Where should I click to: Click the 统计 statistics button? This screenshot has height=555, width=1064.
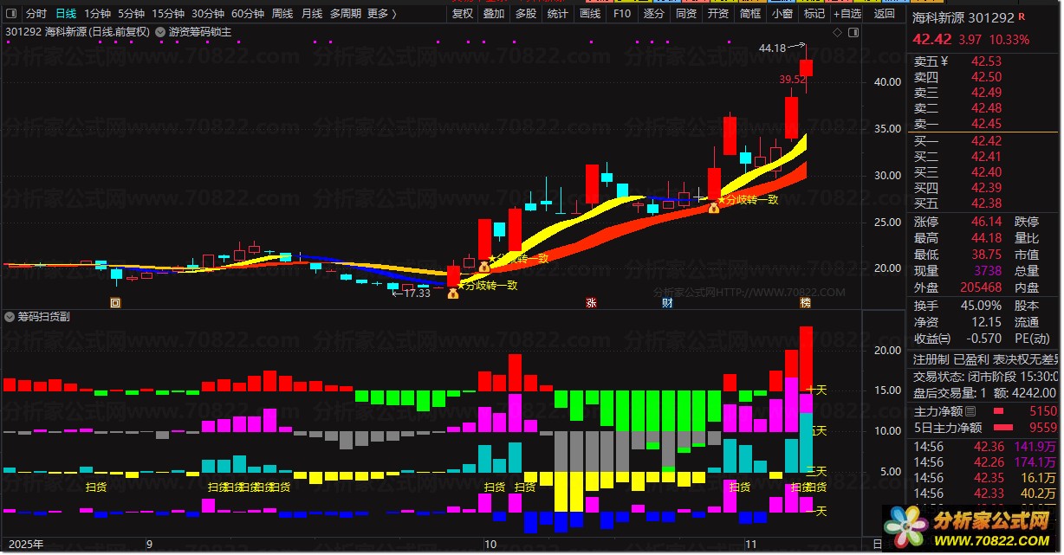(558, 14)
